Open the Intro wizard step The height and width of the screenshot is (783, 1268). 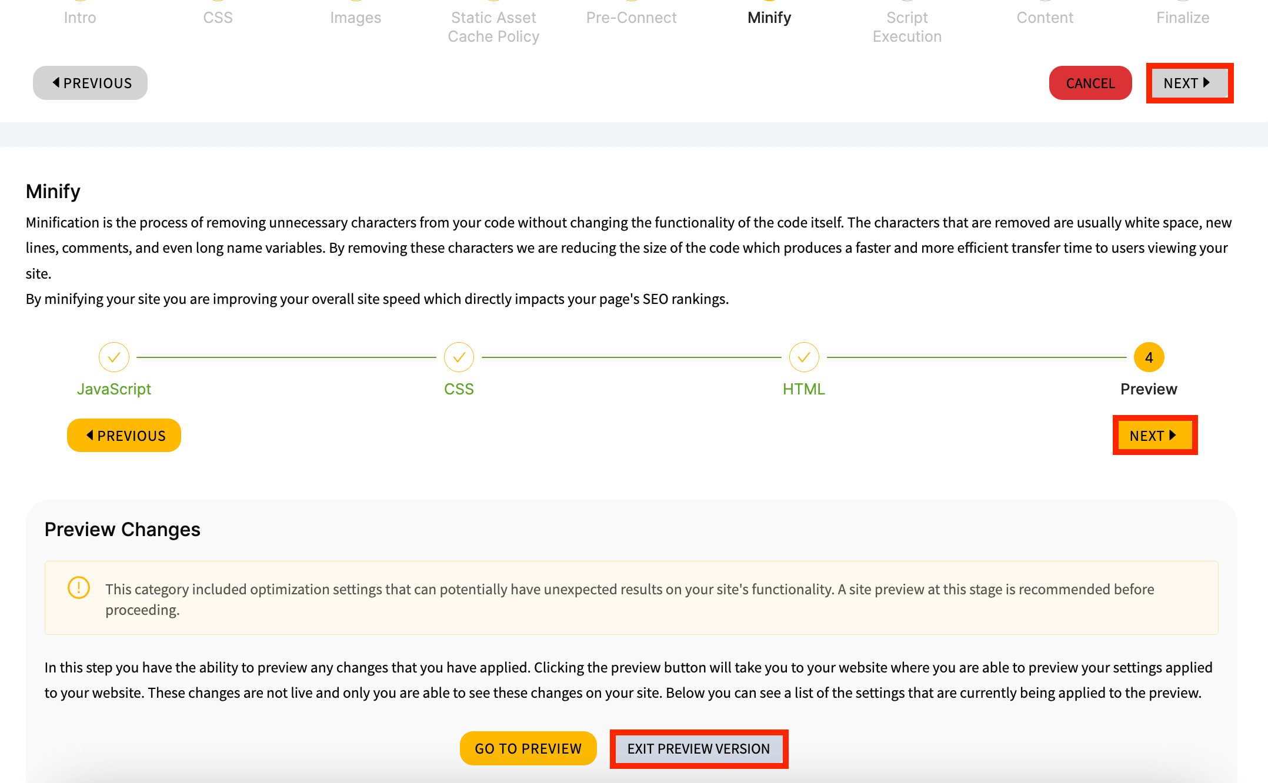(80, 18)
